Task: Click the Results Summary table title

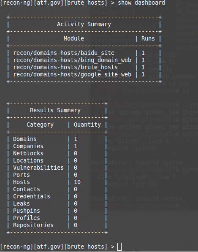Action: [55, 111]
